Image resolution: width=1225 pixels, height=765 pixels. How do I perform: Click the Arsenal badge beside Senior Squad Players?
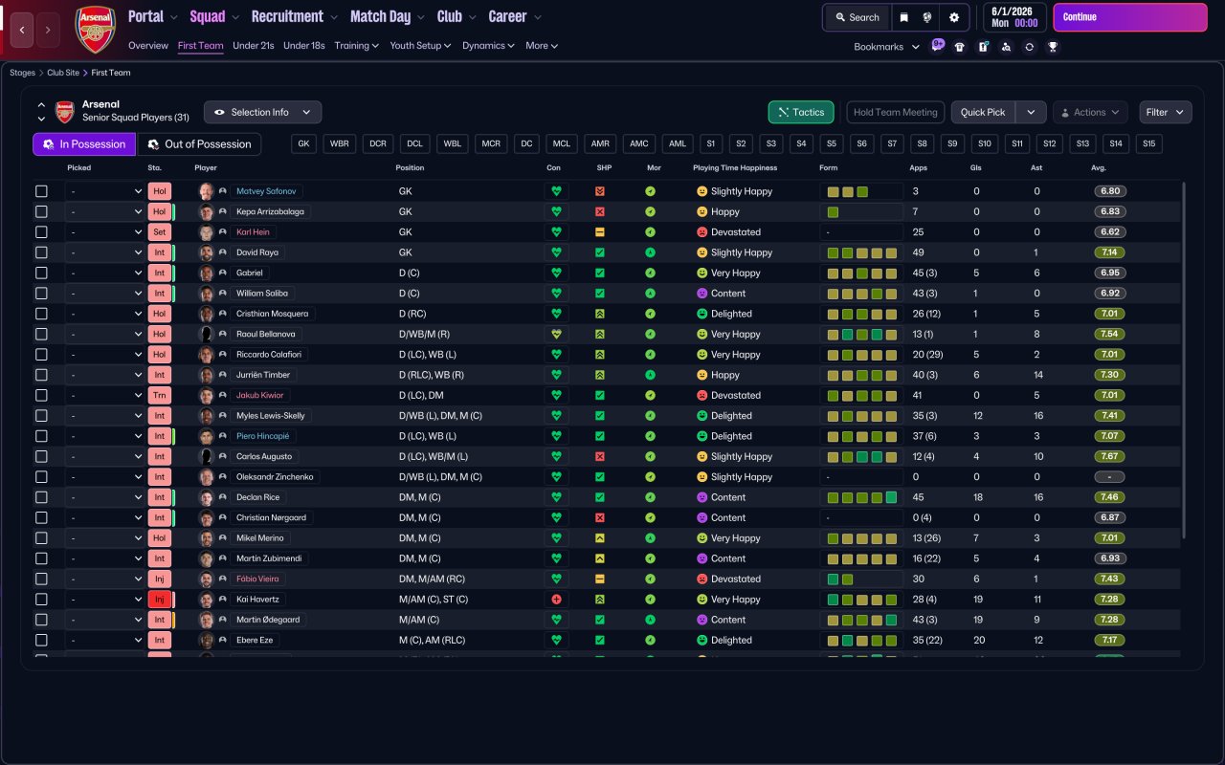tap(64, 112)
